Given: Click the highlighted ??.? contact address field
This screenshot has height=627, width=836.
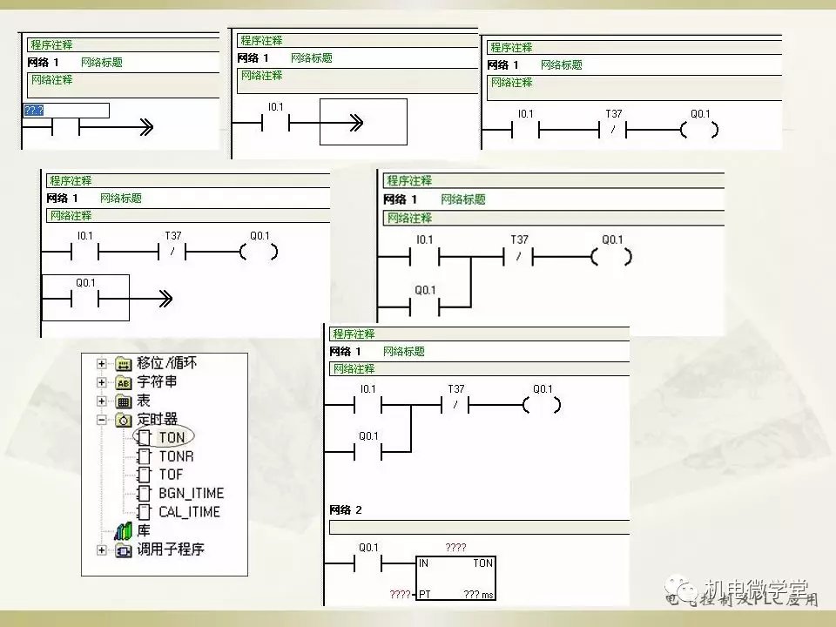Looking at the screenshot, I should click(x=66, y=111).
